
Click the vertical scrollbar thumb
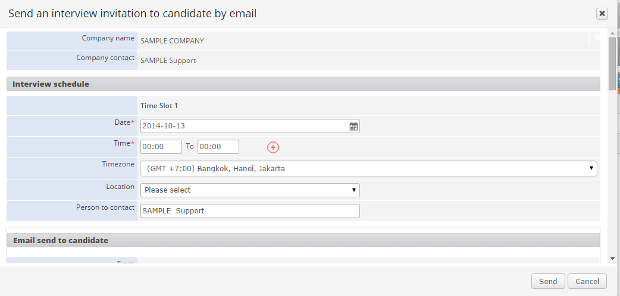[x=612, y=63]
